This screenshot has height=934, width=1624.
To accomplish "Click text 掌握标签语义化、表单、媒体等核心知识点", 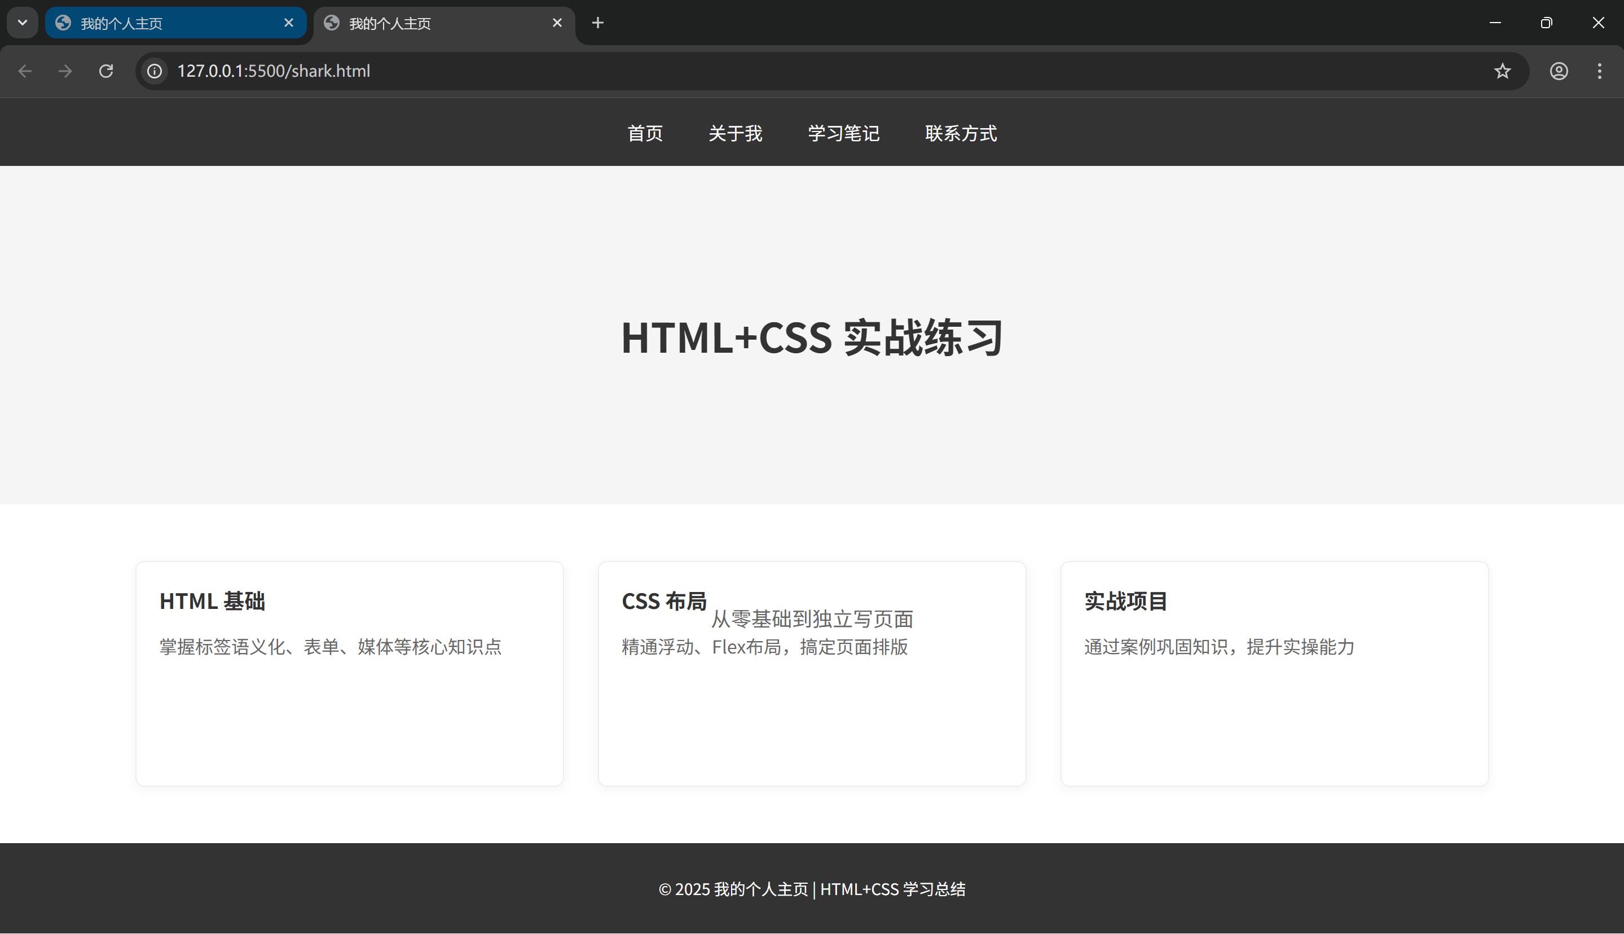I will point(331,647).
